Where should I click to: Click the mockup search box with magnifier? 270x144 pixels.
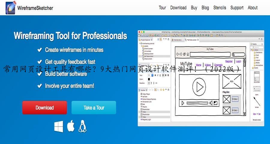click(238, 55)
